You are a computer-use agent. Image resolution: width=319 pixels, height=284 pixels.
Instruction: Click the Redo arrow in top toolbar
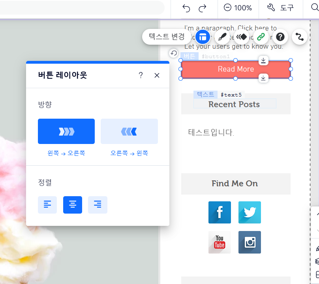pos(202,8)
